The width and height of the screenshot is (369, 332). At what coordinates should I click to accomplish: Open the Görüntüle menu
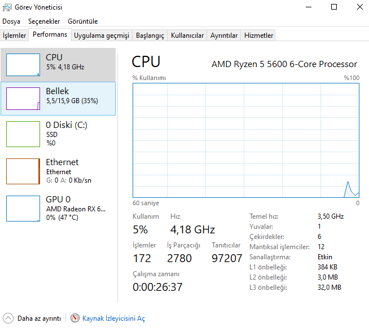click(x=82, y=21)
